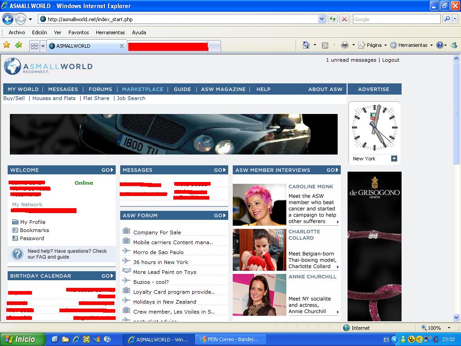Click the Favorites Center star icon
Screen dimensions: 461x346
click(x=6, y=45)
